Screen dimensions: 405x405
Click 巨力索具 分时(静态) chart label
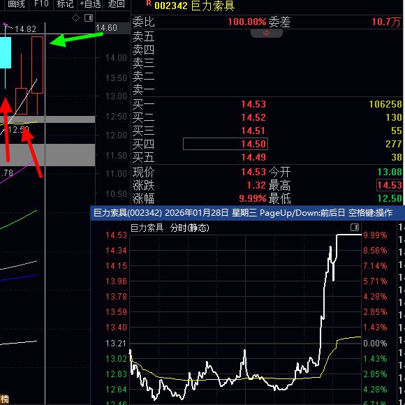(170, 228)
